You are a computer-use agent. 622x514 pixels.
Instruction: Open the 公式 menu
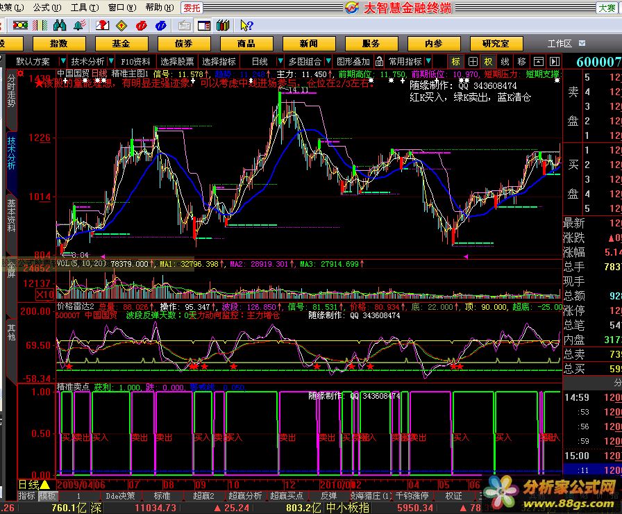[47, 8]
